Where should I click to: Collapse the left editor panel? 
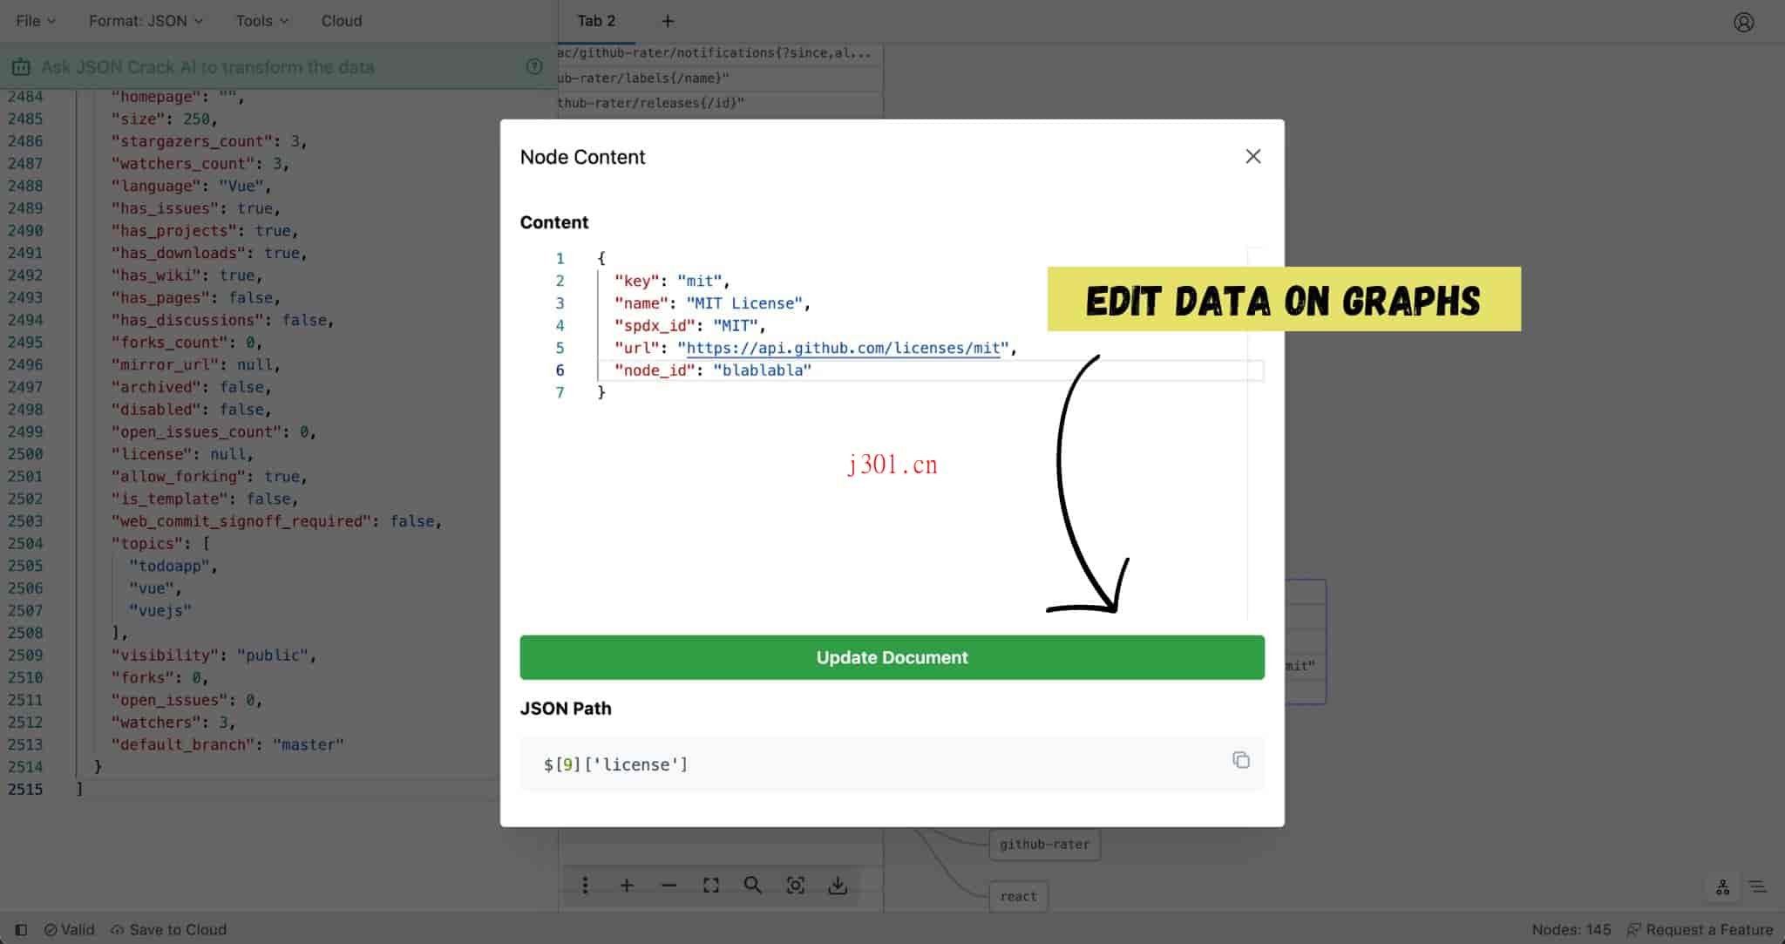(x=20, y=929)
